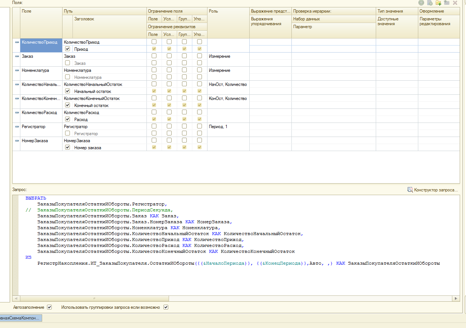466x328 pixels.
Task: Click the row icon beside КоличествоПриход
Action: tap(17, 42)
